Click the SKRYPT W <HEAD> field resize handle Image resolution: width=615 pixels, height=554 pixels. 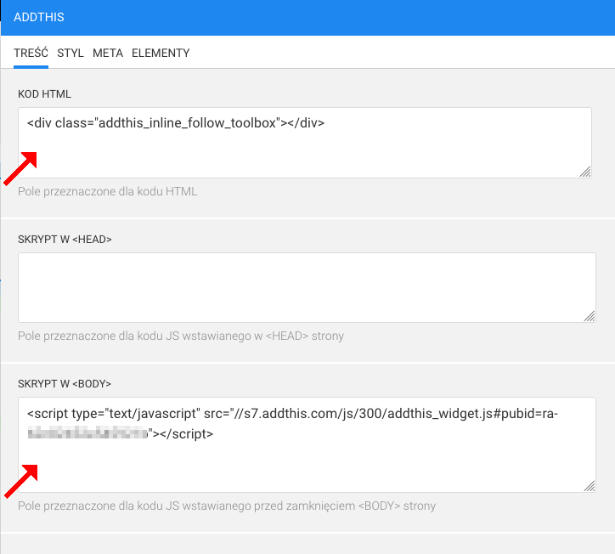590,316
